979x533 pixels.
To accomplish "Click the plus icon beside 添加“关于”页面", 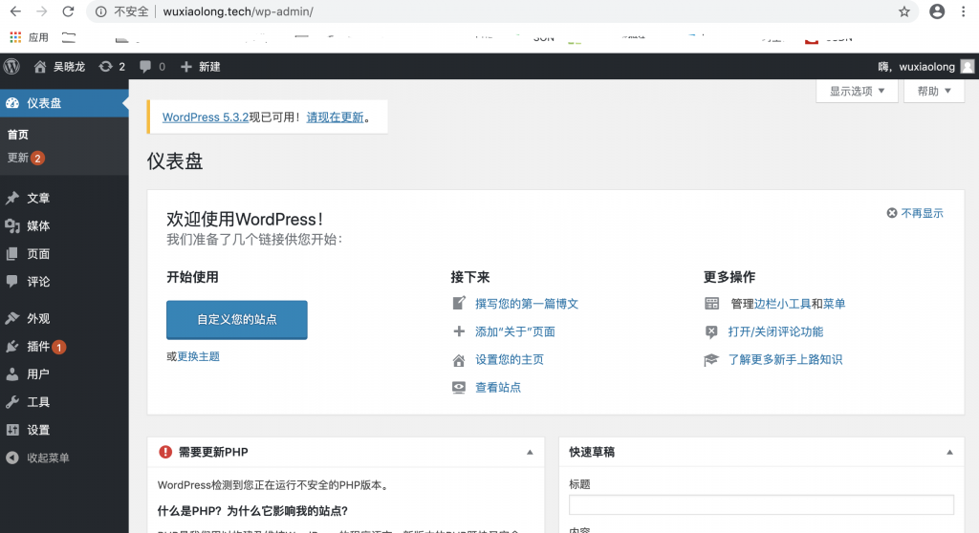I will (459, 331).
